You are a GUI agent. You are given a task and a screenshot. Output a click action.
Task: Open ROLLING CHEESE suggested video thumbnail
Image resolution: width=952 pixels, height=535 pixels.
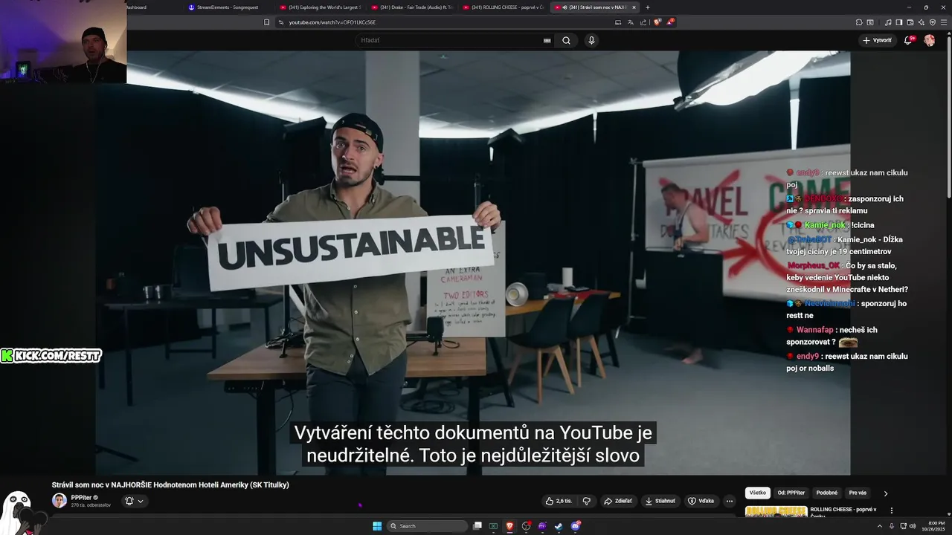click(776, 511)
